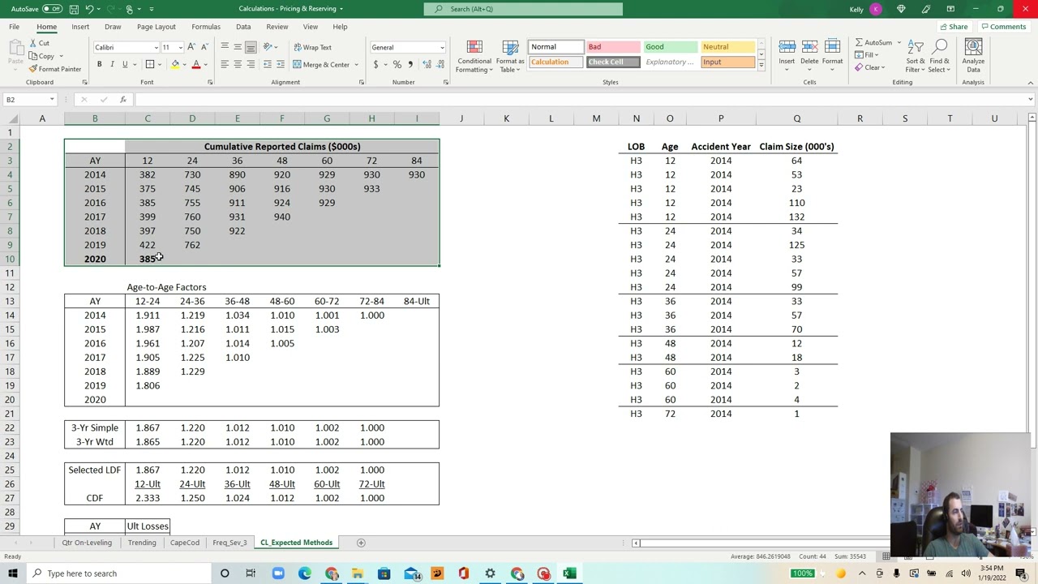
Task: Expand the General number format dropdown
Action: [442, 47]
